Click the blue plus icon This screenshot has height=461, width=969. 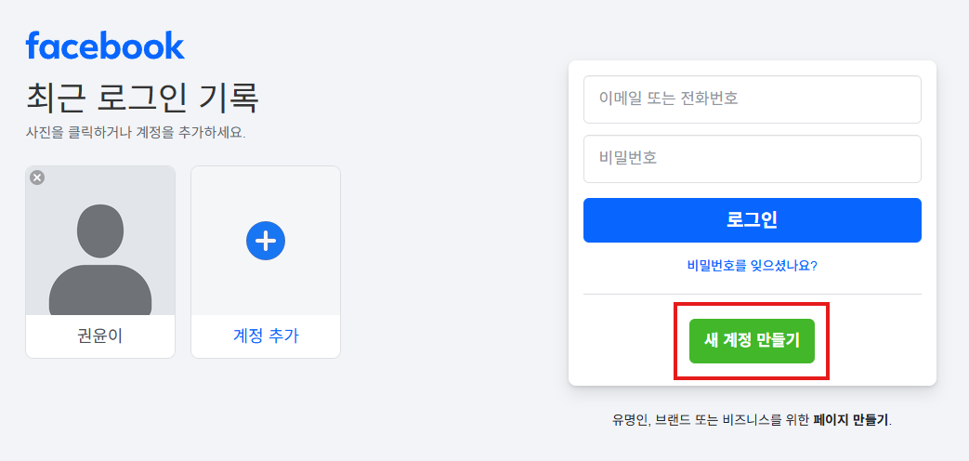tap(266, 241)
